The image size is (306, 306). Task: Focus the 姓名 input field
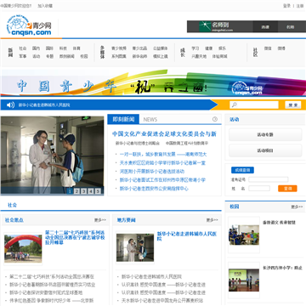pos(259,189)
